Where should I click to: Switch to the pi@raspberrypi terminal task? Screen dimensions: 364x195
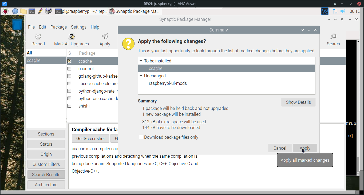click(x=81, y=11)
